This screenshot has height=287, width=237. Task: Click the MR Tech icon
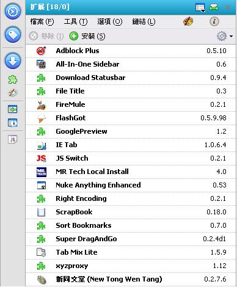click(x=42, y=172)
